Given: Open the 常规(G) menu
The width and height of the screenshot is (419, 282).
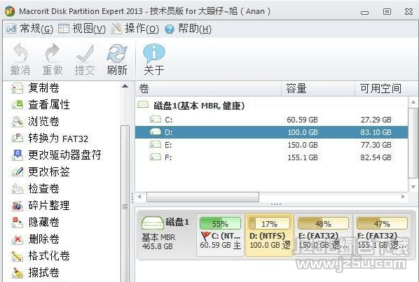Looking at the screenshot, I should pos(29,29).
